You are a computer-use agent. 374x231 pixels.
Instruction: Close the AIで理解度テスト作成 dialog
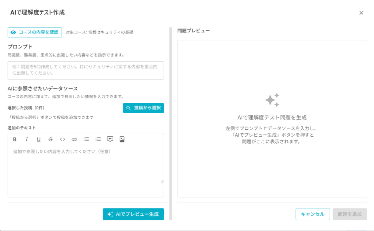coord(361,13)
